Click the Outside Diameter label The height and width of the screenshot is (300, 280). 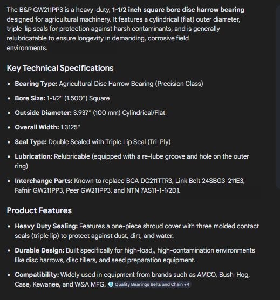coord(43,113)
